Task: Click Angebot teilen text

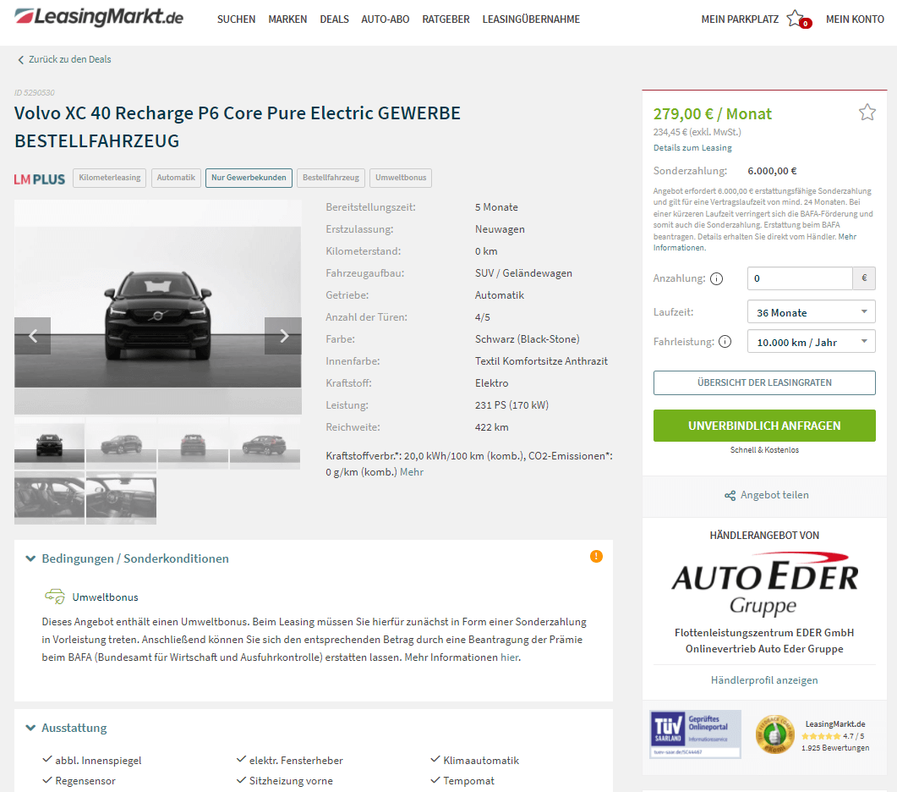Action: 774,495
